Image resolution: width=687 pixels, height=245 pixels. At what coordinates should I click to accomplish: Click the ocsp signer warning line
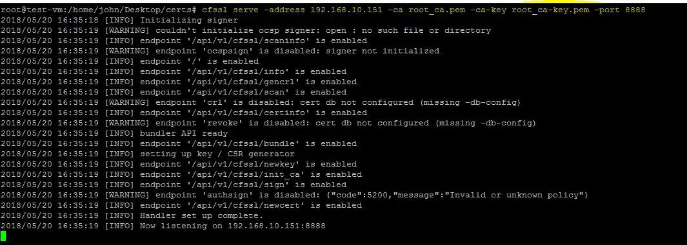(x=246, y=31)
